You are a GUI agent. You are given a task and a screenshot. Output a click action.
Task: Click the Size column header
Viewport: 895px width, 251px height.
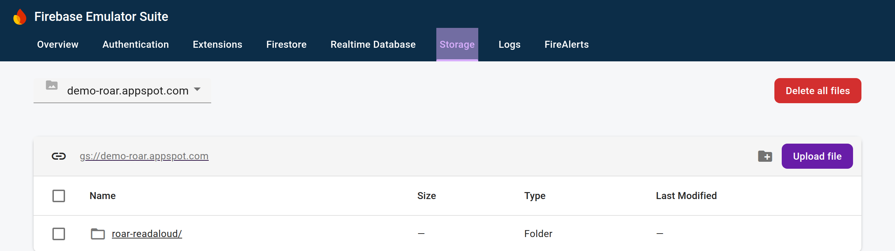(427, 196)
